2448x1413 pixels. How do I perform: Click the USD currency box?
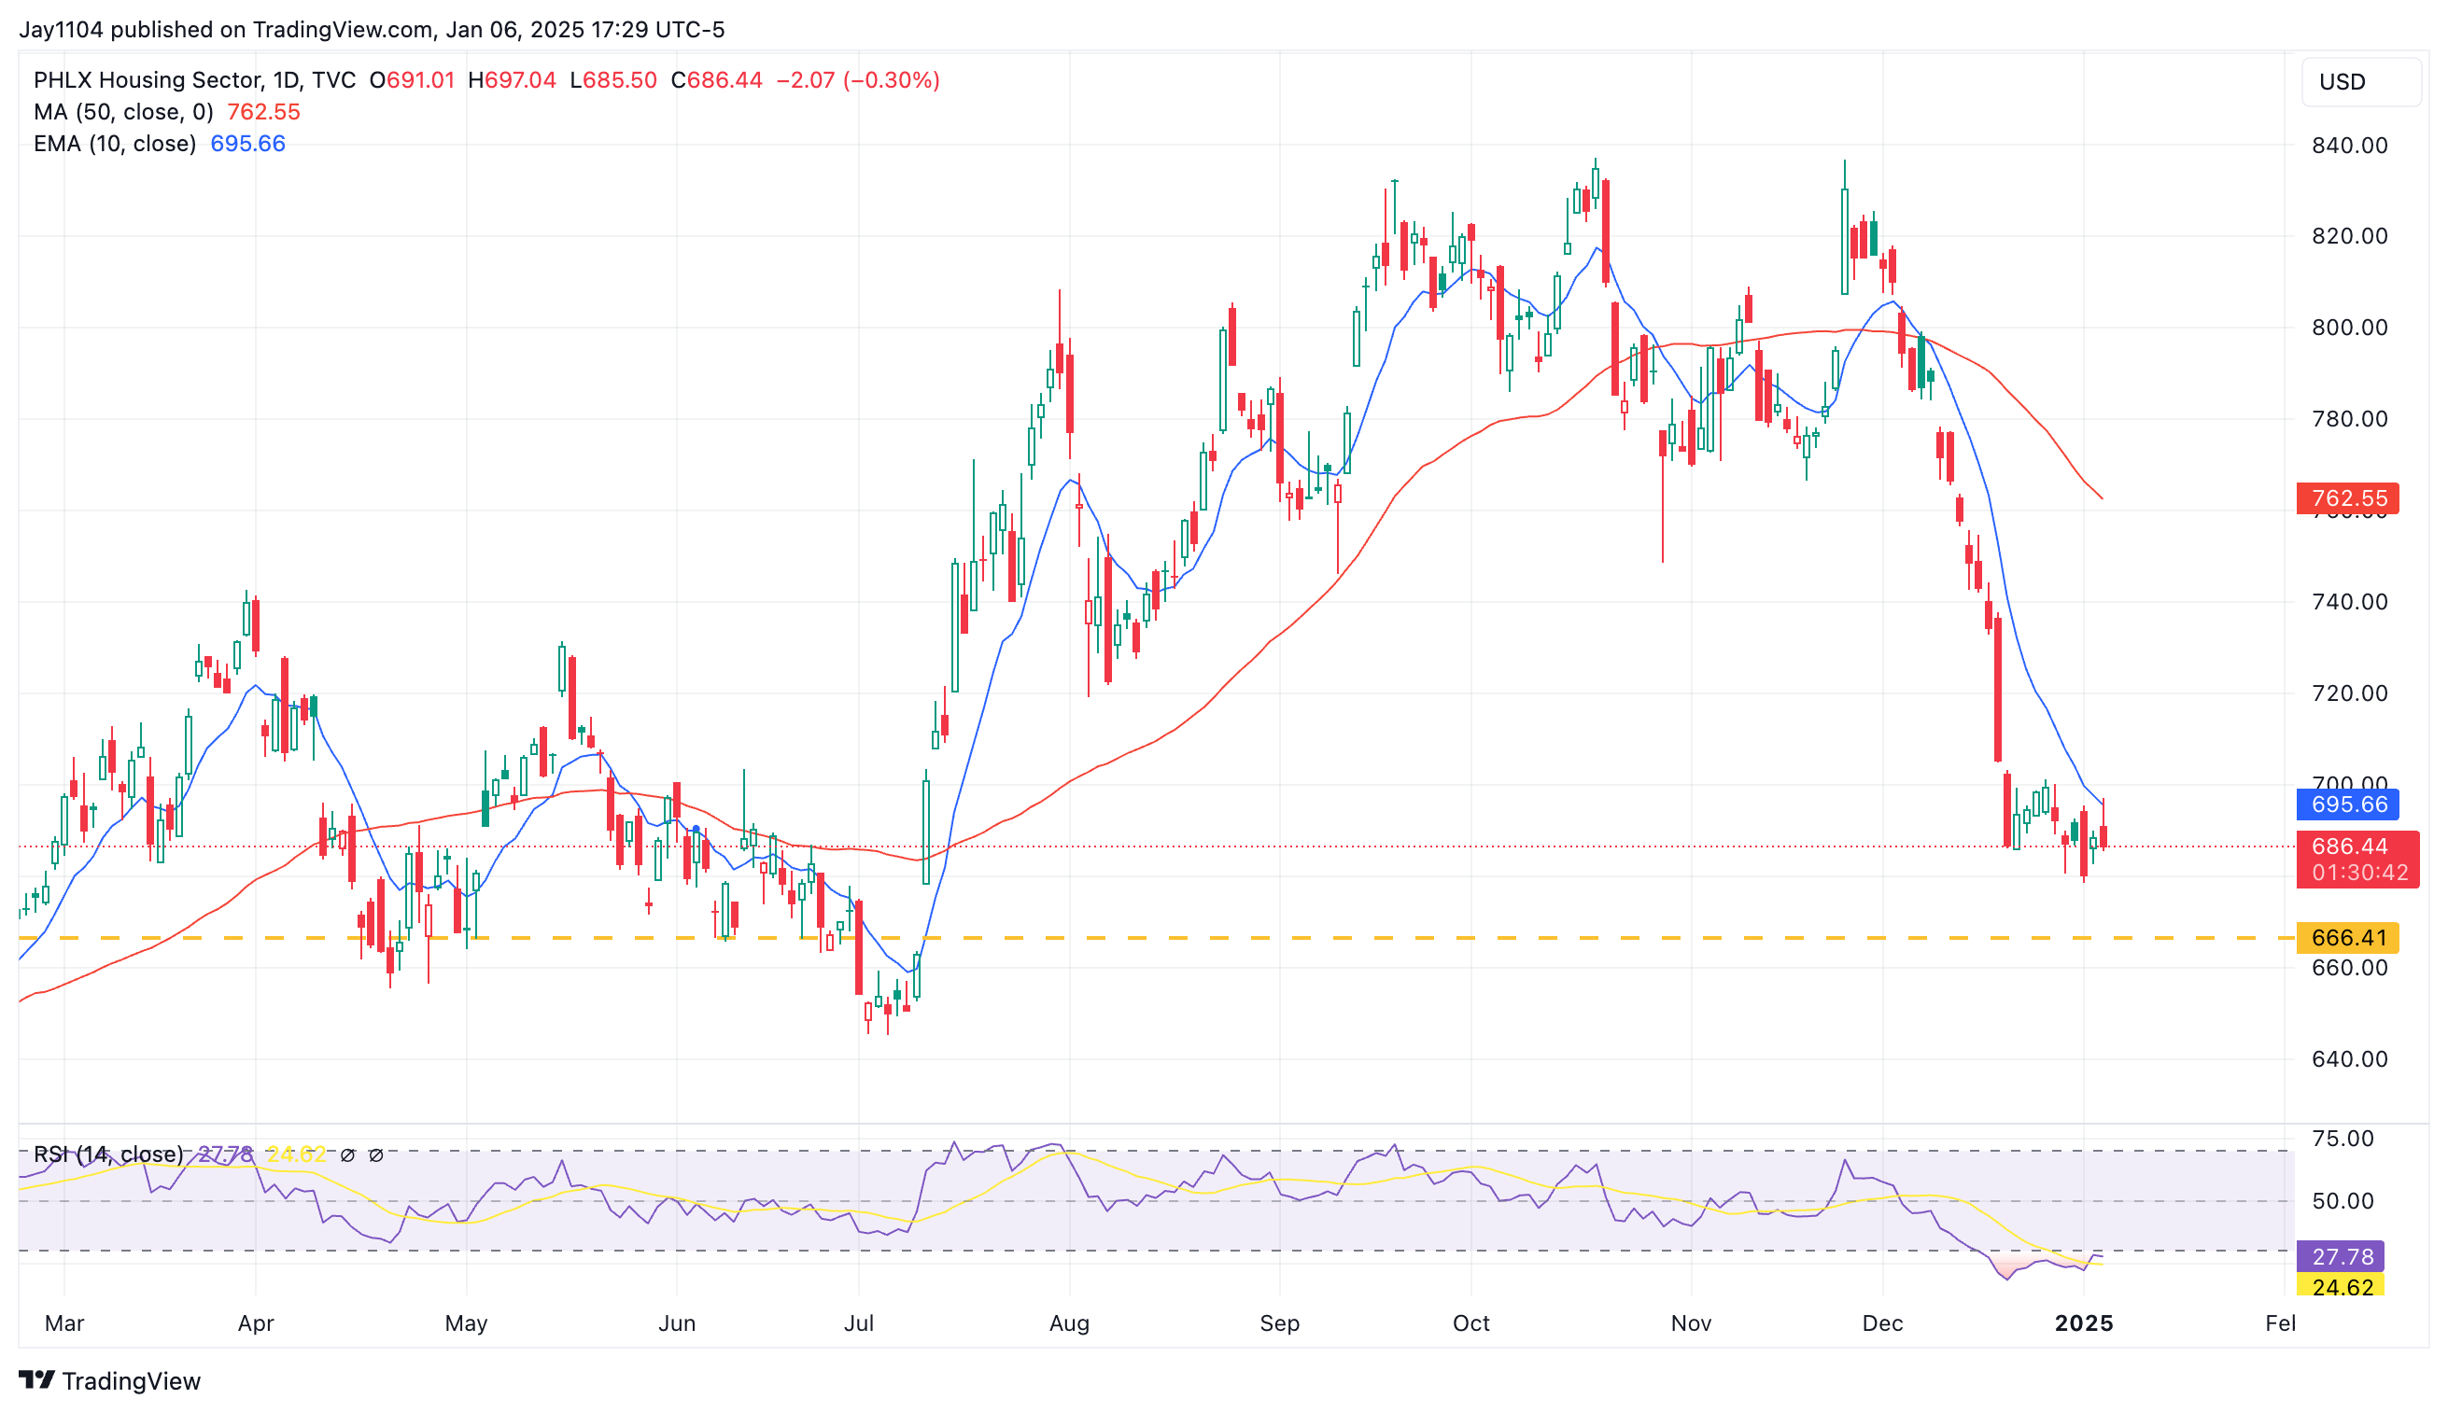pyautogui.click(x=2359, y=81)
